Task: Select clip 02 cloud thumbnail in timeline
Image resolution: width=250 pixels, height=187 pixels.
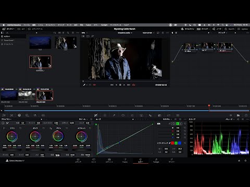Action: pyautogui.click(x=27, y=96)
